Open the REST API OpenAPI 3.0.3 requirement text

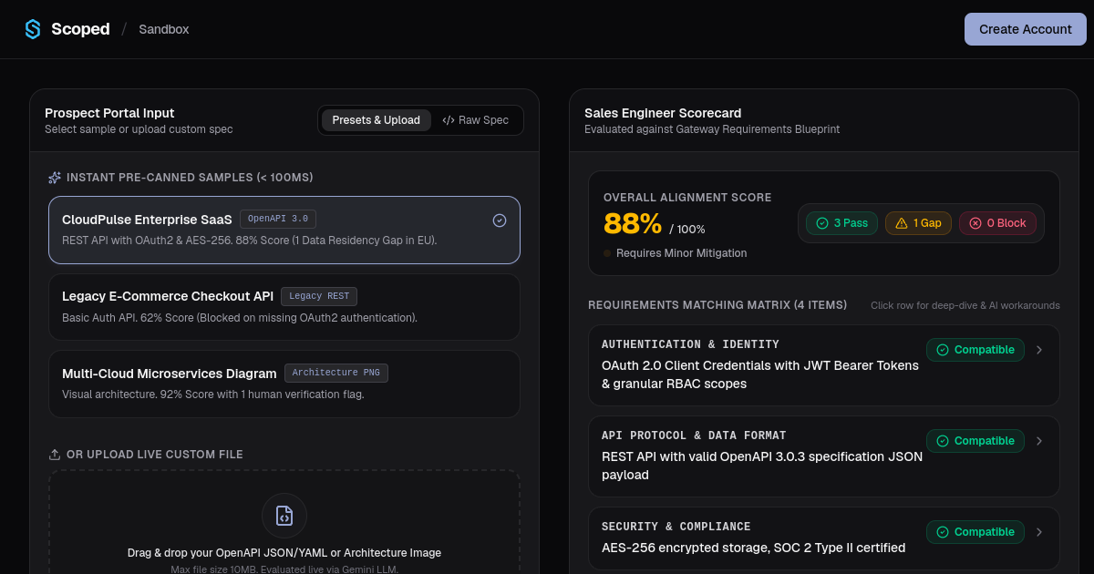(x=762, y=466)
